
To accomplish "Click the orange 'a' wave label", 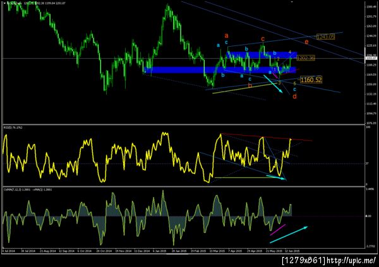I will pos(226,36).
